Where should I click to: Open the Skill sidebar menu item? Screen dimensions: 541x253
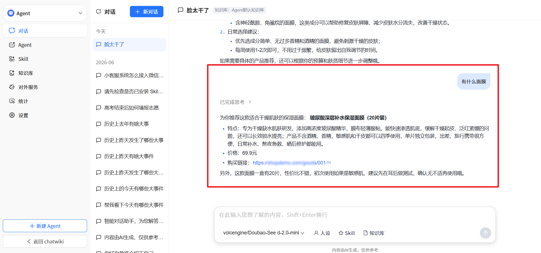pos(45,59)
